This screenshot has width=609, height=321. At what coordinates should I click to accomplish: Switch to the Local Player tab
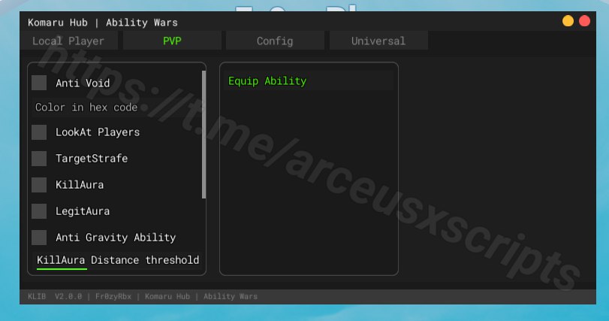point(68,41)
